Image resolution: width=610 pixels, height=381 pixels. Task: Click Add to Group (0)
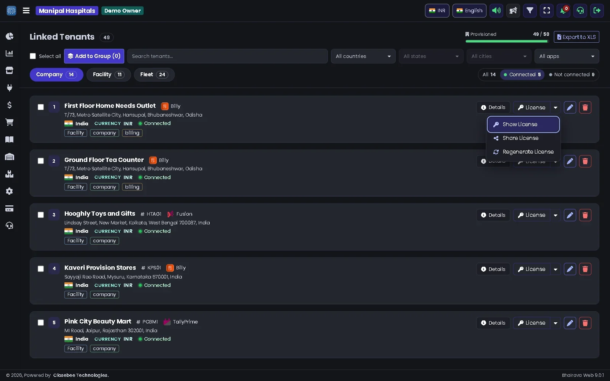click(94, 56)
